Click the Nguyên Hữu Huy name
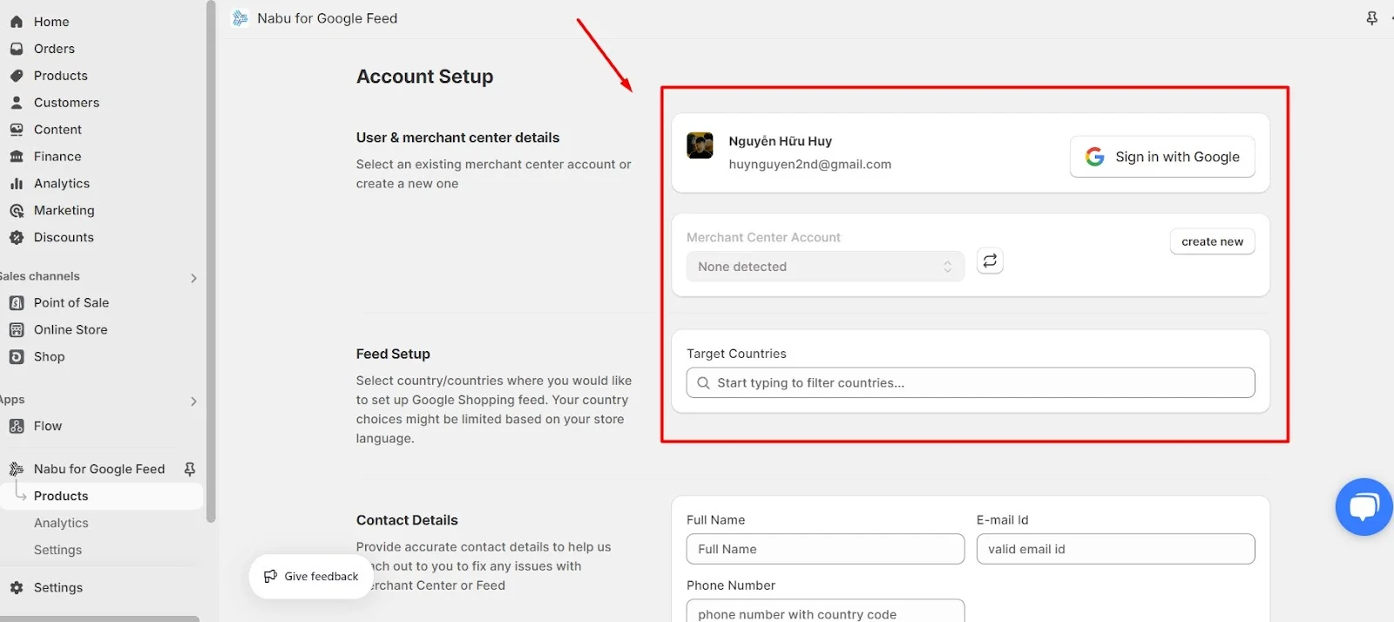1394x622 pixels. click(x=780, y=141)
